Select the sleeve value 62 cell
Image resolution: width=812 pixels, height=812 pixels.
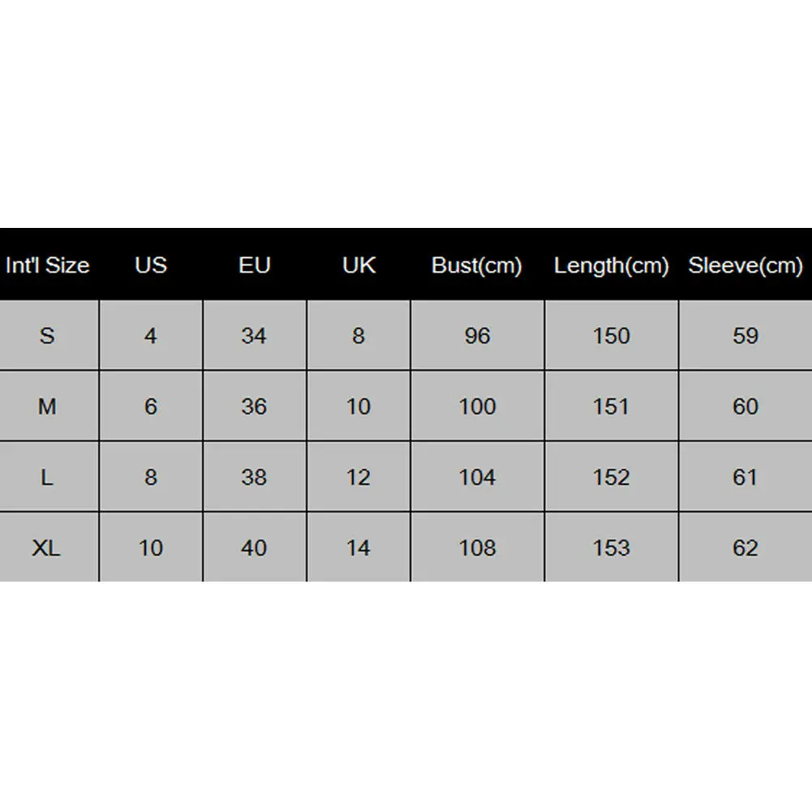pos(745,548)
